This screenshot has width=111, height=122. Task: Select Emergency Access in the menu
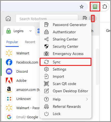65,54
